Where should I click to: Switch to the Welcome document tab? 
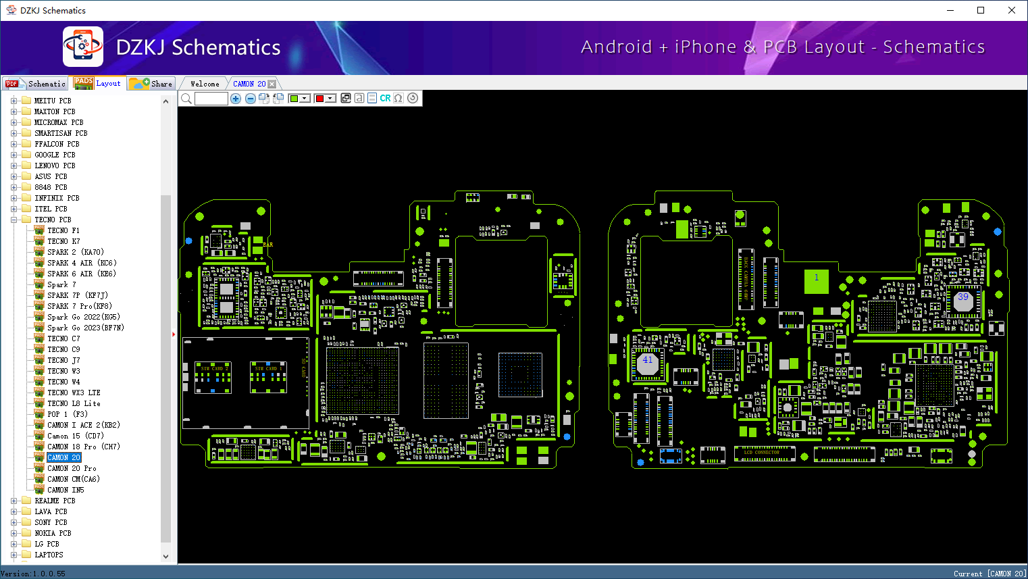click(205, 84)
